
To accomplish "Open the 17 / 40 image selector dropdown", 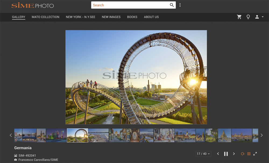I will click(x=203, y=154).
